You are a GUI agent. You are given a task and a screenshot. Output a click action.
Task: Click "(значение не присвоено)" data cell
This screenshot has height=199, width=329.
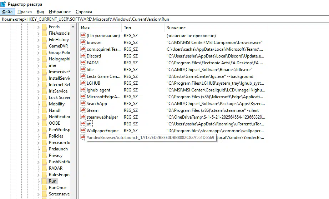pyautogui.click(x=191, y=36)
